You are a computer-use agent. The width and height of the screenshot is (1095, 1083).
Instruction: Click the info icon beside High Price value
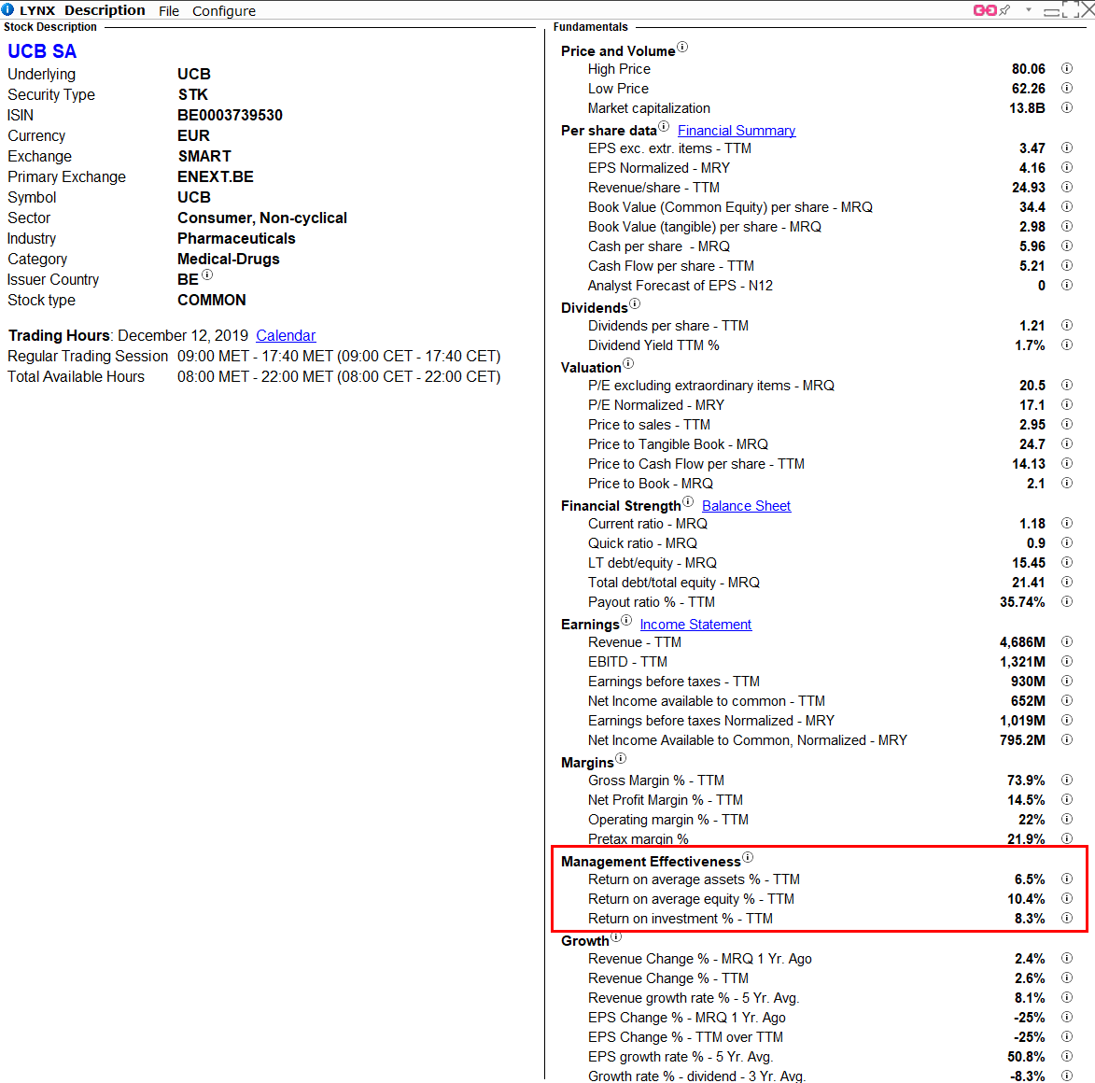coord(1066,68)
